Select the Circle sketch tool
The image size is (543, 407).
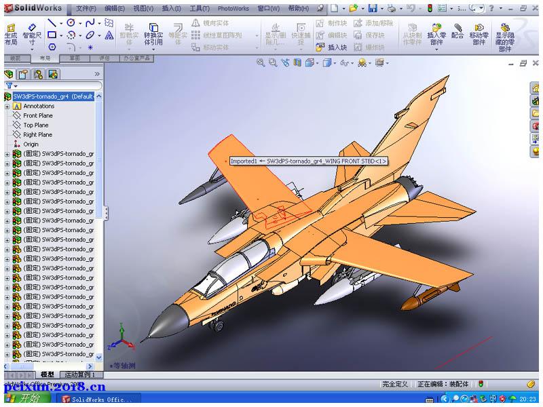tap(71, 23)
